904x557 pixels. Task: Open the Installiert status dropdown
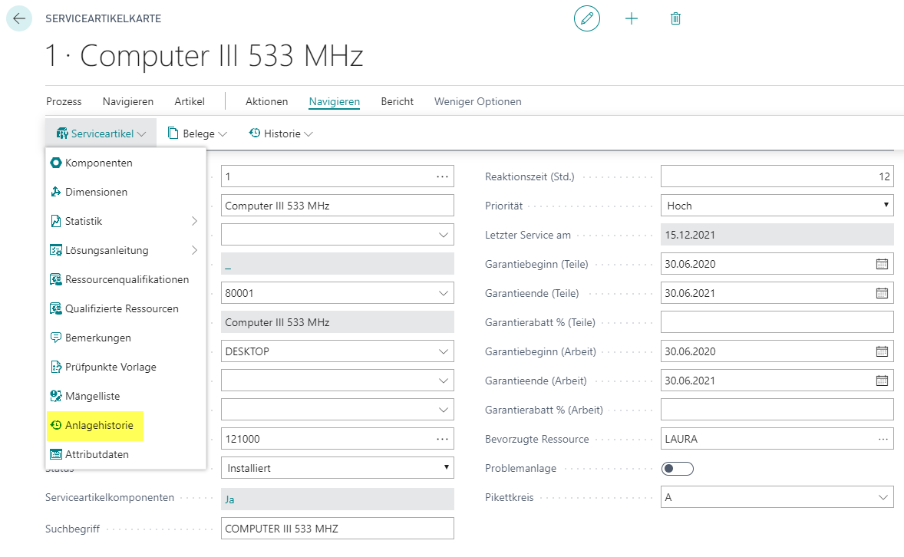pyautogui.click(x=337, y=468)
